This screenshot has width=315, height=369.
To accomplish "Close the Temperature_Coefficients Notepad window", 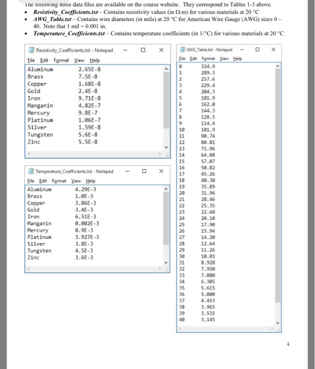I will (161, 171).
